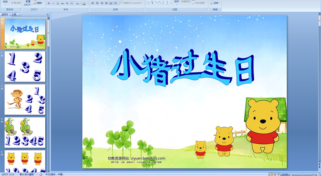Toggle text shadow formatting
The height and width of the screenshot is (176, 321).
pyautogui.click(x=67, y=3)
